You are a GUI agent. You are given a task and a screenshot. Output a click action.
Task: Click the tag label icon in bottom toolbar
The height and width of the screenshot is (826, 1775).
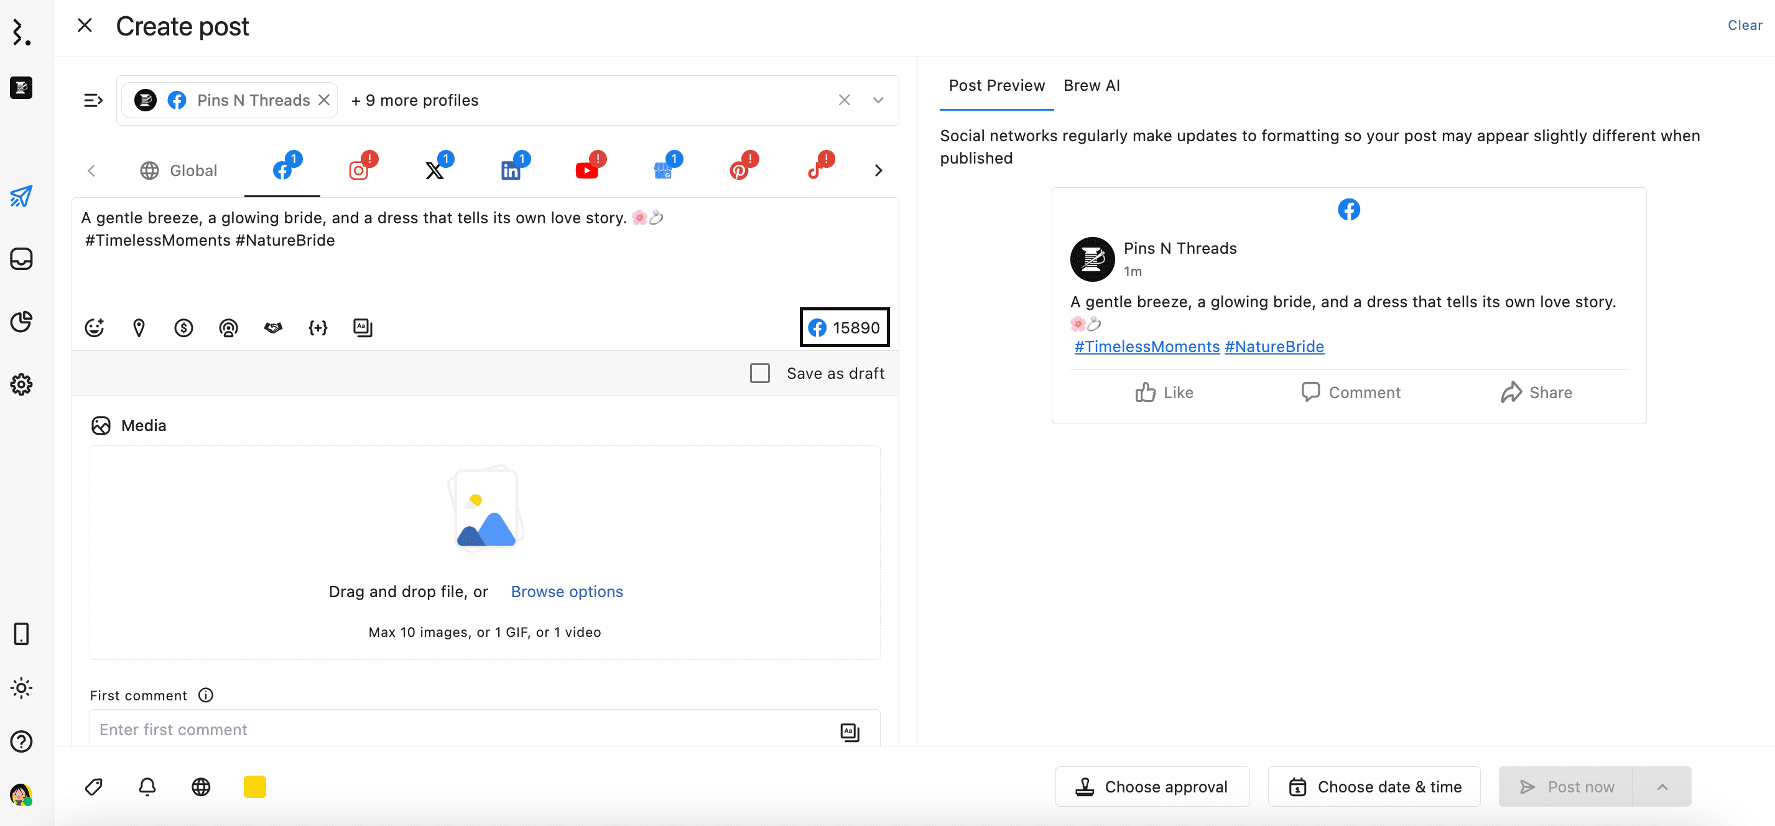[94, 787]
